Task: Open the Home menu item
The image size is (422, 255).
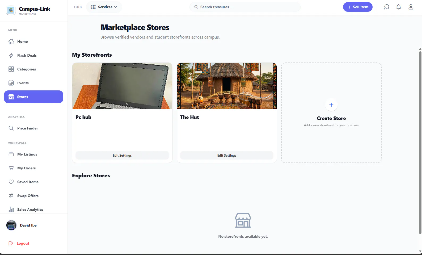Action: pos(34,41)
